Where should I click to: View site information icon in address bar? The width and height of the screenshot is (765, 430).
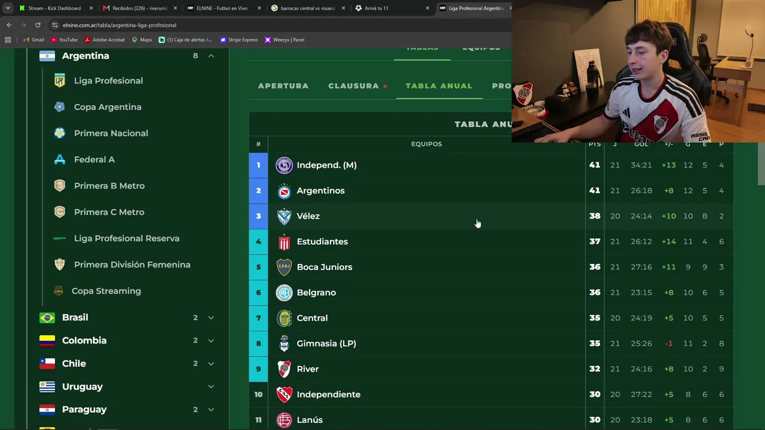[x=55, y=25]
